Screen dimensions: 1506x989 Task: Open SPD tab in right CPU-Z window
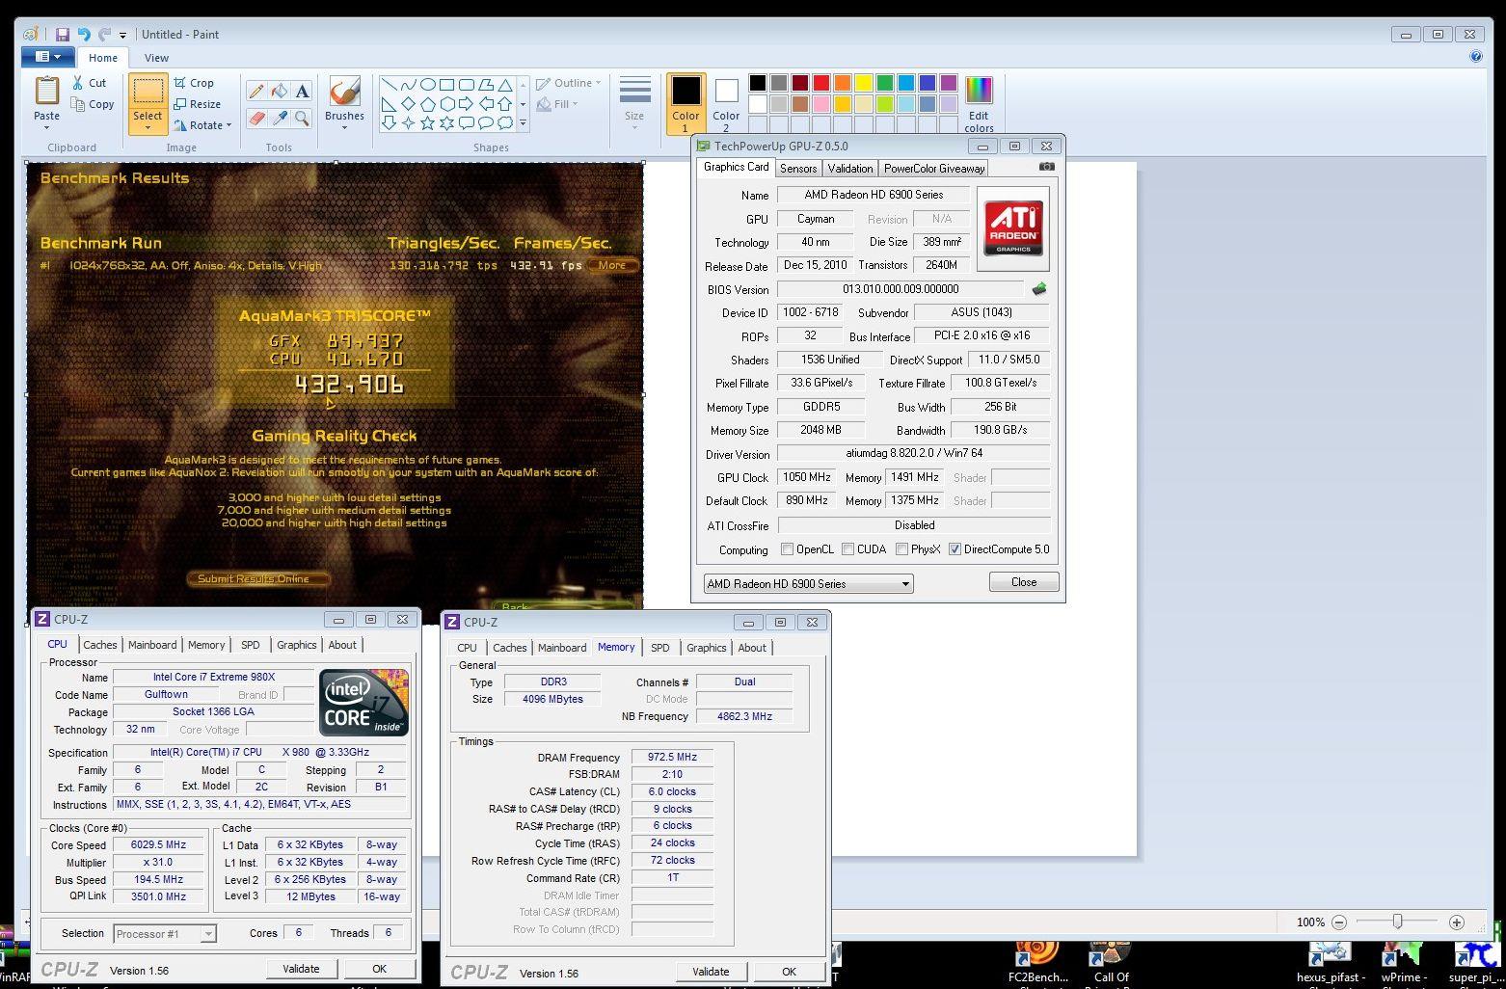(659, 648)
